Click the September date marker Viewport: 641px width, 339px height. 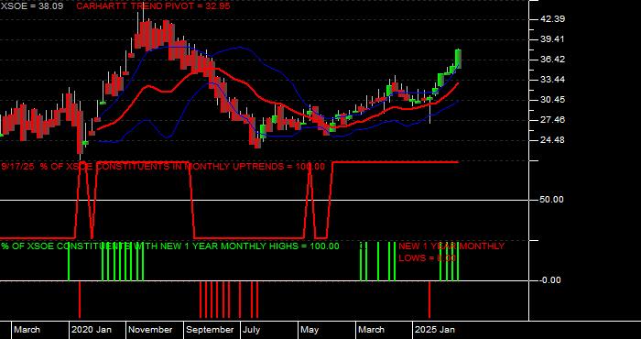click(x=210, y=330)
